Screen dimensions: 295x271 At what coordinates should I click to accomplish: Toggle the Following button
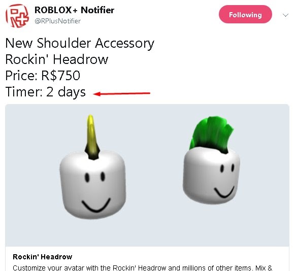tap(245, 15)
